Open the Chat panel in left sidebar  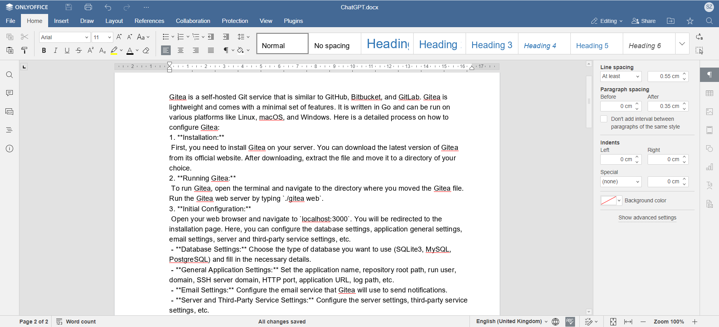[x=10, y=112]
